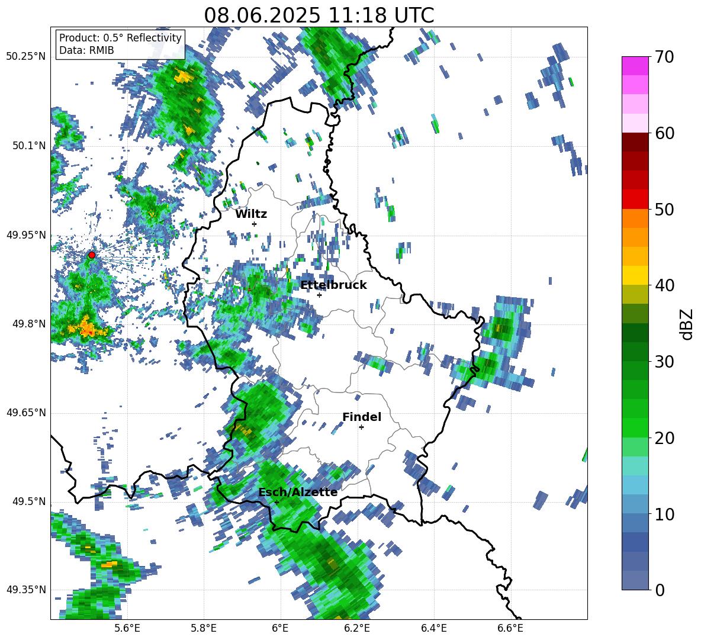Click the 50 colorbar tick label
Screen dimensions: 701x640
664,210
